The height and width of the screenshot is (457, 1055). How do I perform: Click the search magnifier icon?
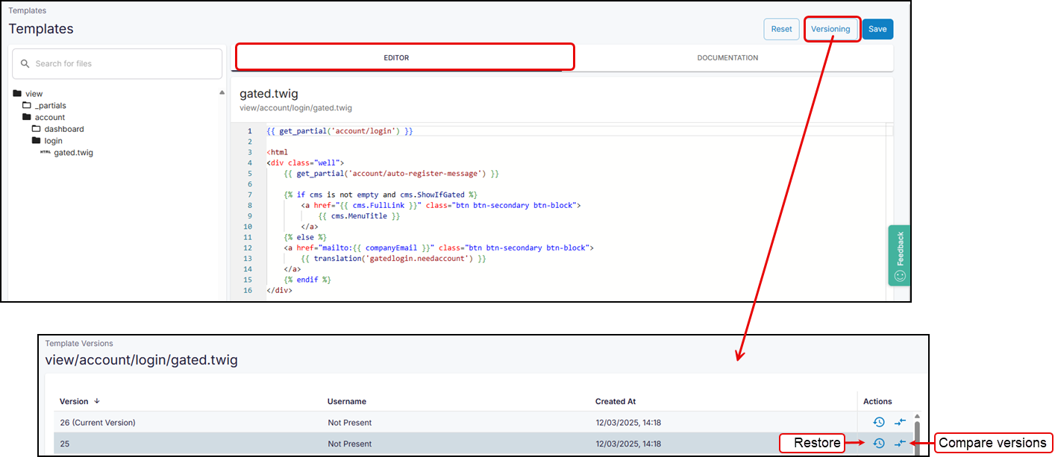25,63
